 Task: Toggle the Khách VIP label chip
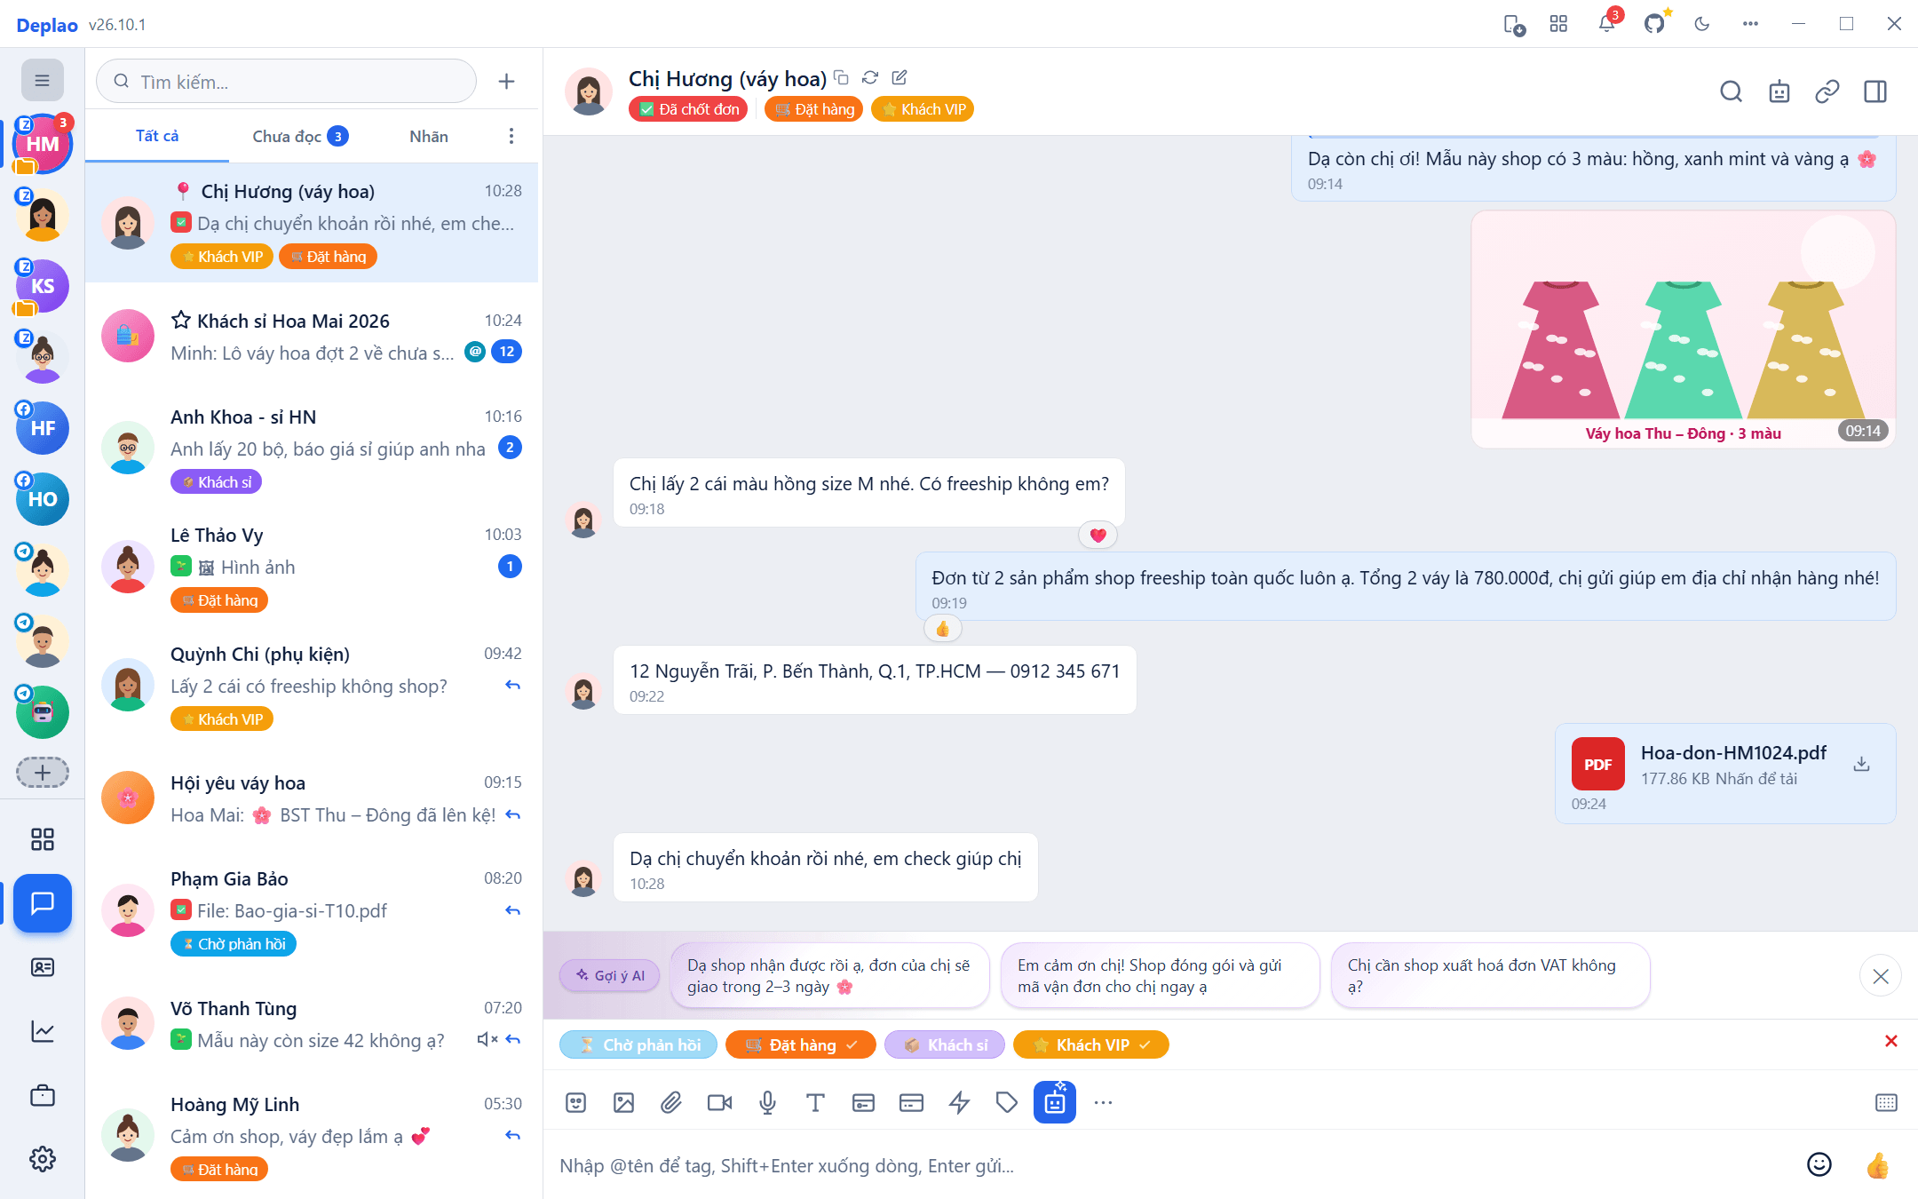click(x=1091, y=1045)
